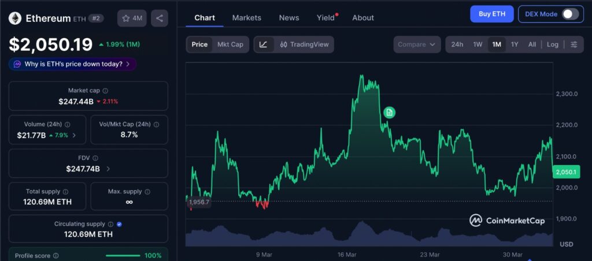592x261 pixels.
Task: Enable Log scale on chart
Action: pos(552,44)
